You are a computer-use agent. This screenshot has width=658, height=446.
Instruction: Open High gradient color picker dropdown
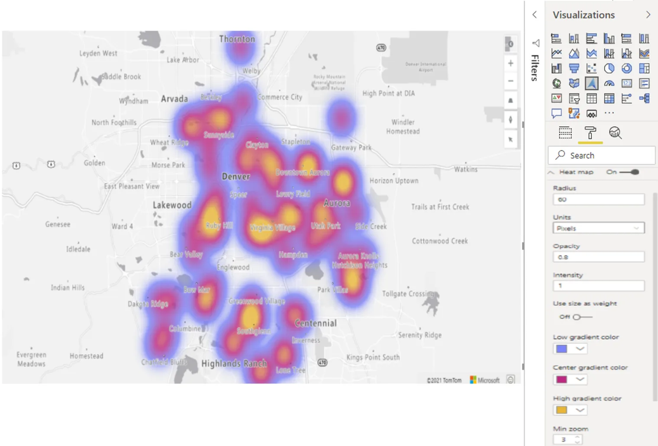pyautogui.click(x=580, y=410)
